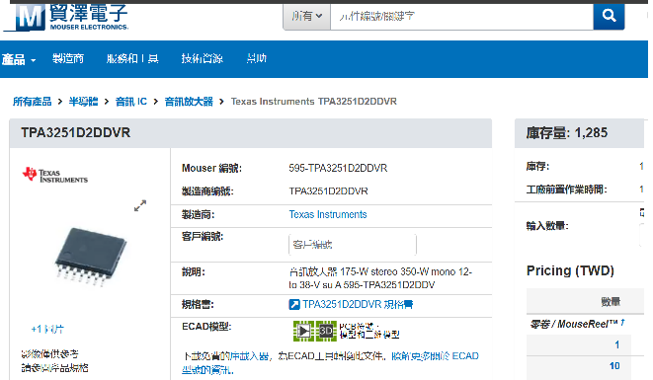Open learn more about ECAD models link

coord(330,362)
